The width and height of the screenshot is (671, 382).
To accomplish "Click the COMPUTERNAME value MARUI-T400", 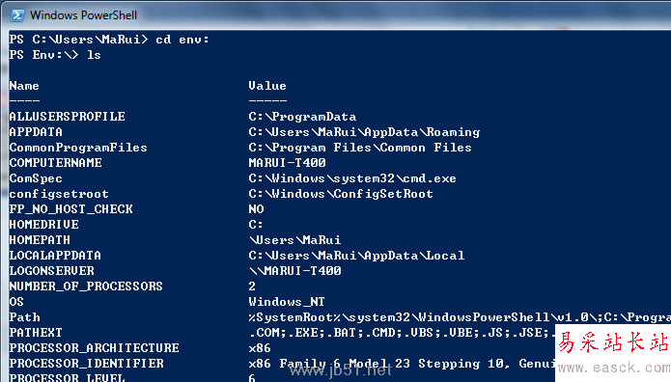I will (x=287, y=163).
